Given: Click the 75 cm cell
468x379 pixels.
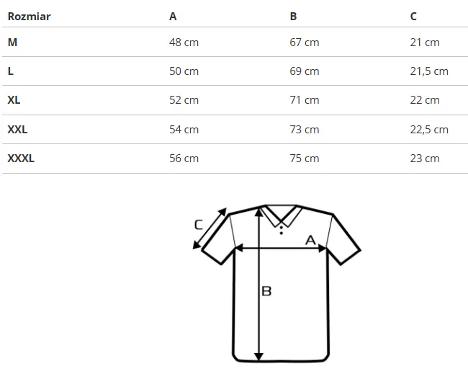Looking at the screenshot, I should tap(305, 159).
